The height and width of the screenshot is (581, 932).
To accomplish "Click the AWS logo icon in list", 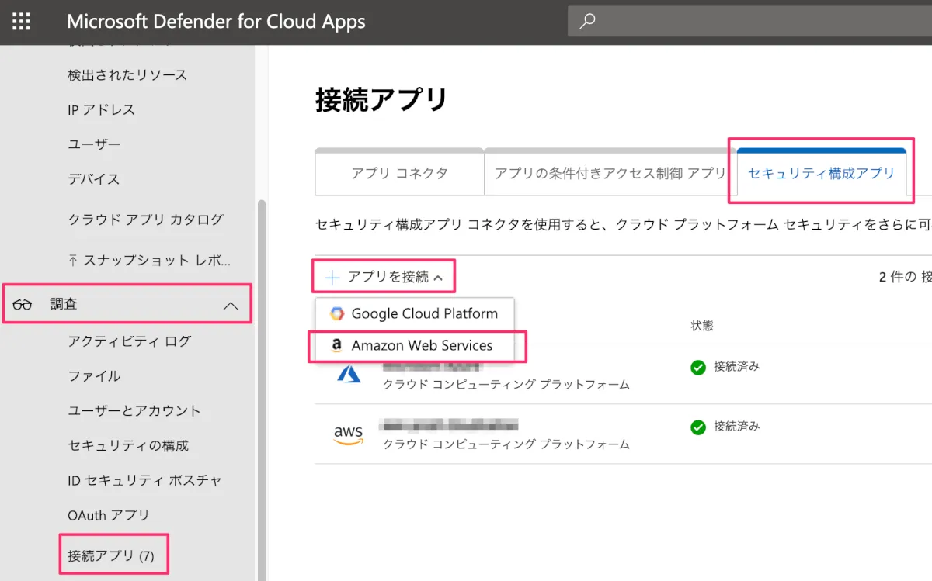I will pyautogui.click(x=349, y=434).
